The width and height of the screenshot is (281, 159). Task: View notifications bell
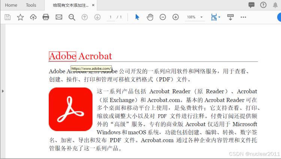[275, 5]
